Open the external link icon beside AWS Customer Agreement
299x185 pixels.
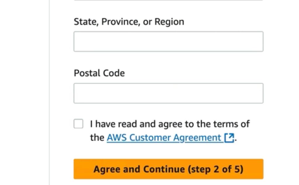pyautogui.click(x=229, y=138)
